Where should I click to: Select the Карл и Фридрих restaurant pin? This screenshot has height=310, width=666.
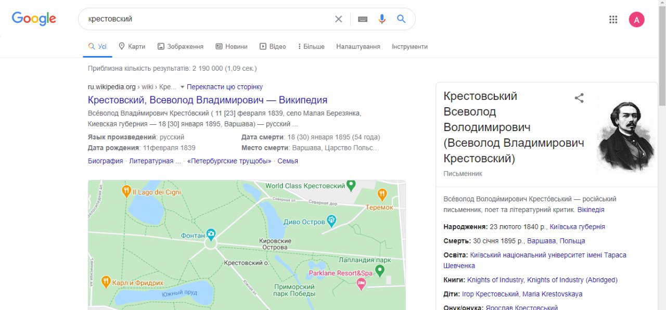[106, 282]
